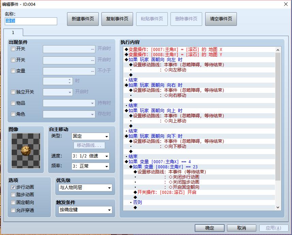Check the 允许穿透 option

pyautogui.click(x=13, y=210)
